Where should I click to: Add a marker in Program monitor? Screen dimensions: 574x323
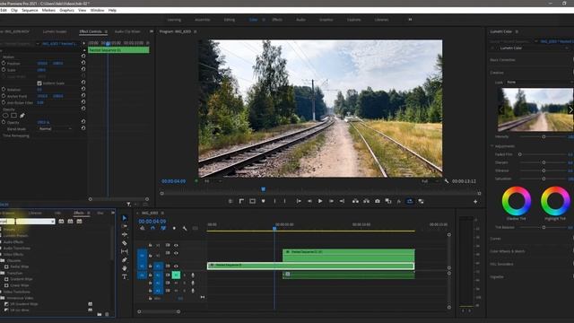tap(263, 201)
